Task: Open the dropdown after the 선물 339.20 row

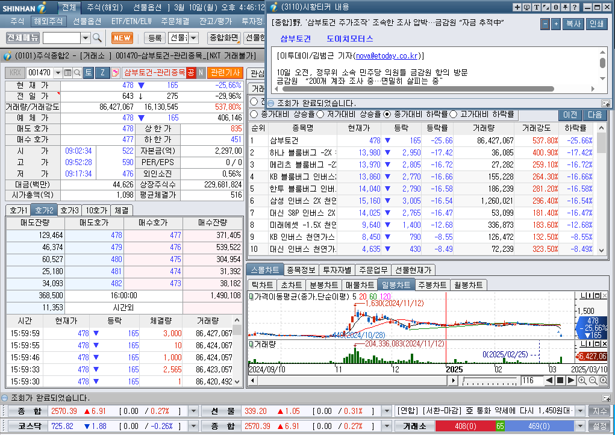Action: coord(387,411)
